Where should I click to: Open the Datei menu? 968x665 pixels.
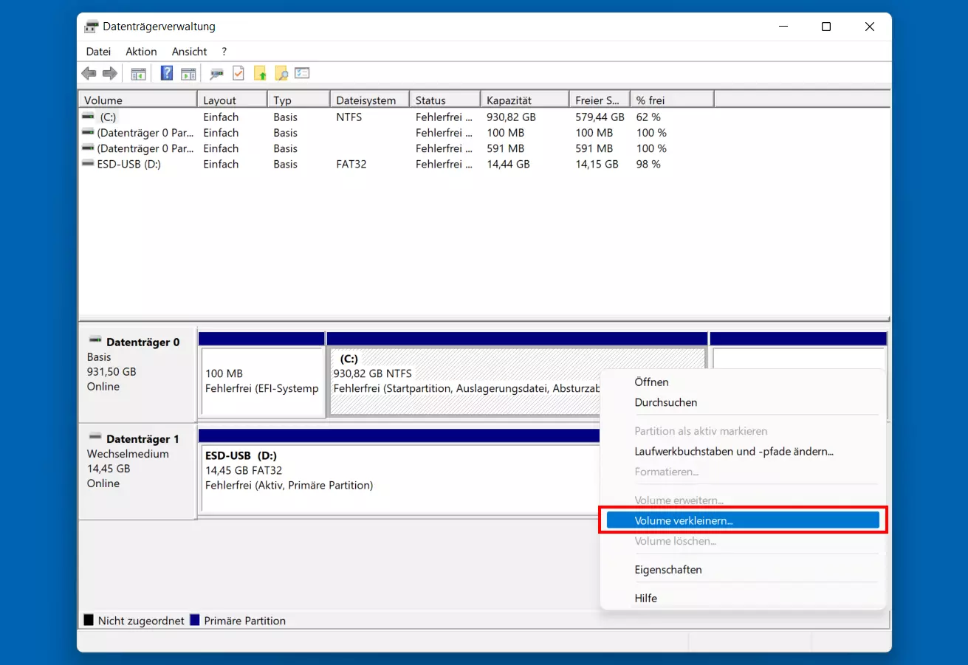98,52
